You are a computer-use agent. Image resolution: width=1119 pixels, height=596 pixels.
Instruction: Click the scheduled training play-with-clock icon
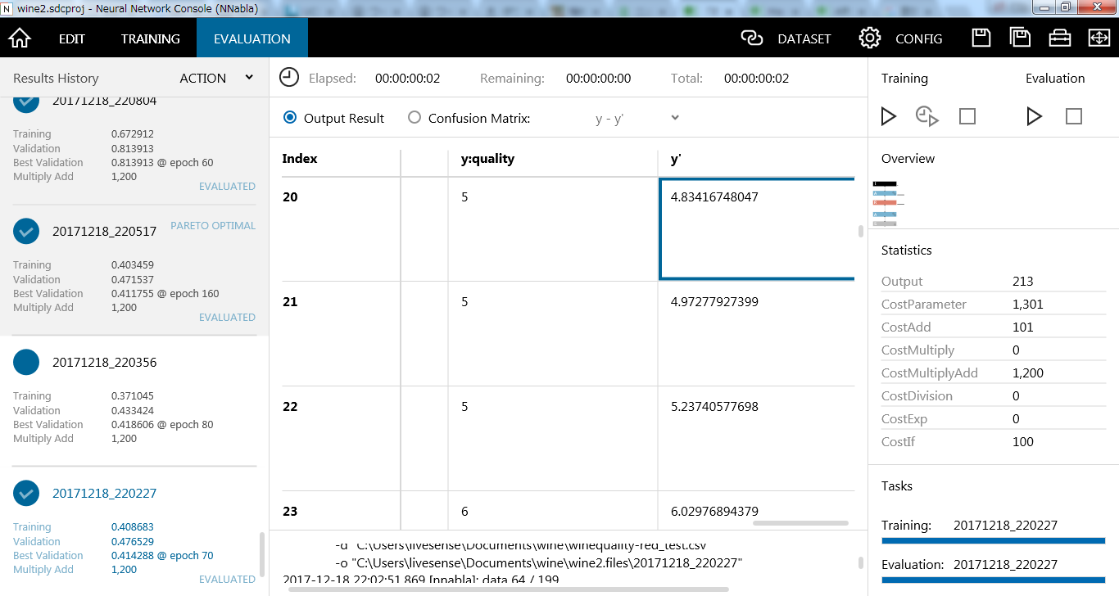[927, 117]
